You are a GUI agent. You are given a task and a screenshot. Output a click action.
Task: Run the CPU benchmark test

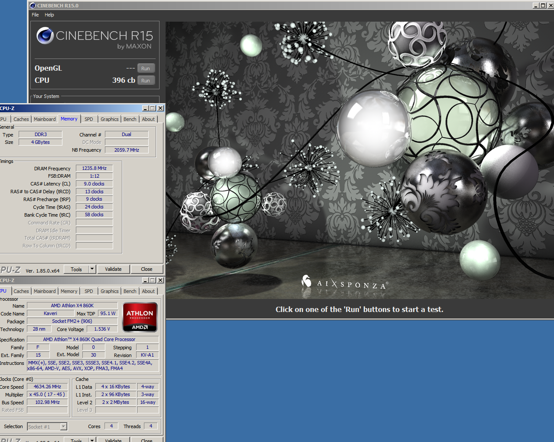[x=146, y=81]
